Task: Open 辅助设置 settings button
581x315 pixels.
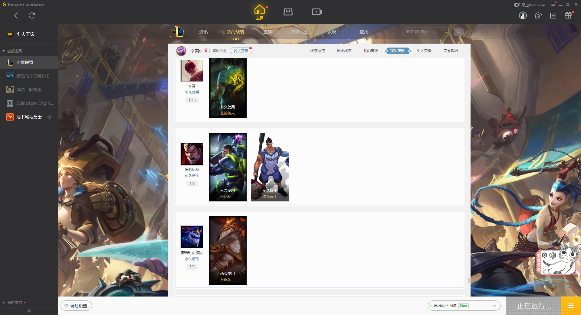Action: (76, 306)
